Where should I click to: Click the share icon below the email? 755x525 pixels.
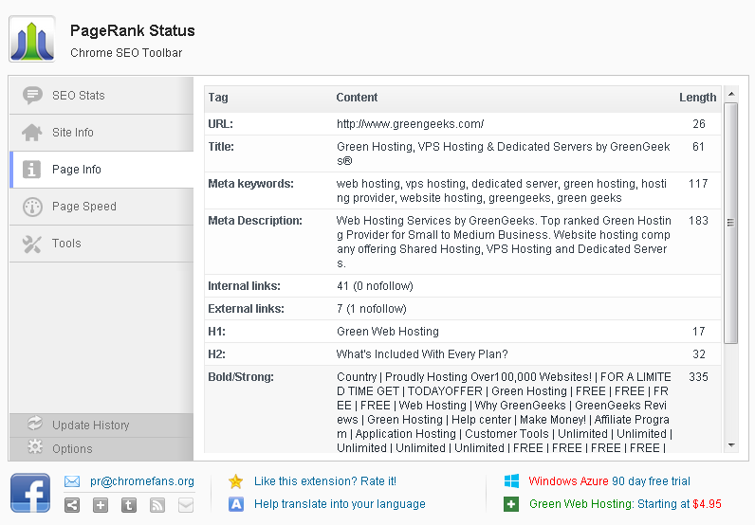(x=72, y=505)
